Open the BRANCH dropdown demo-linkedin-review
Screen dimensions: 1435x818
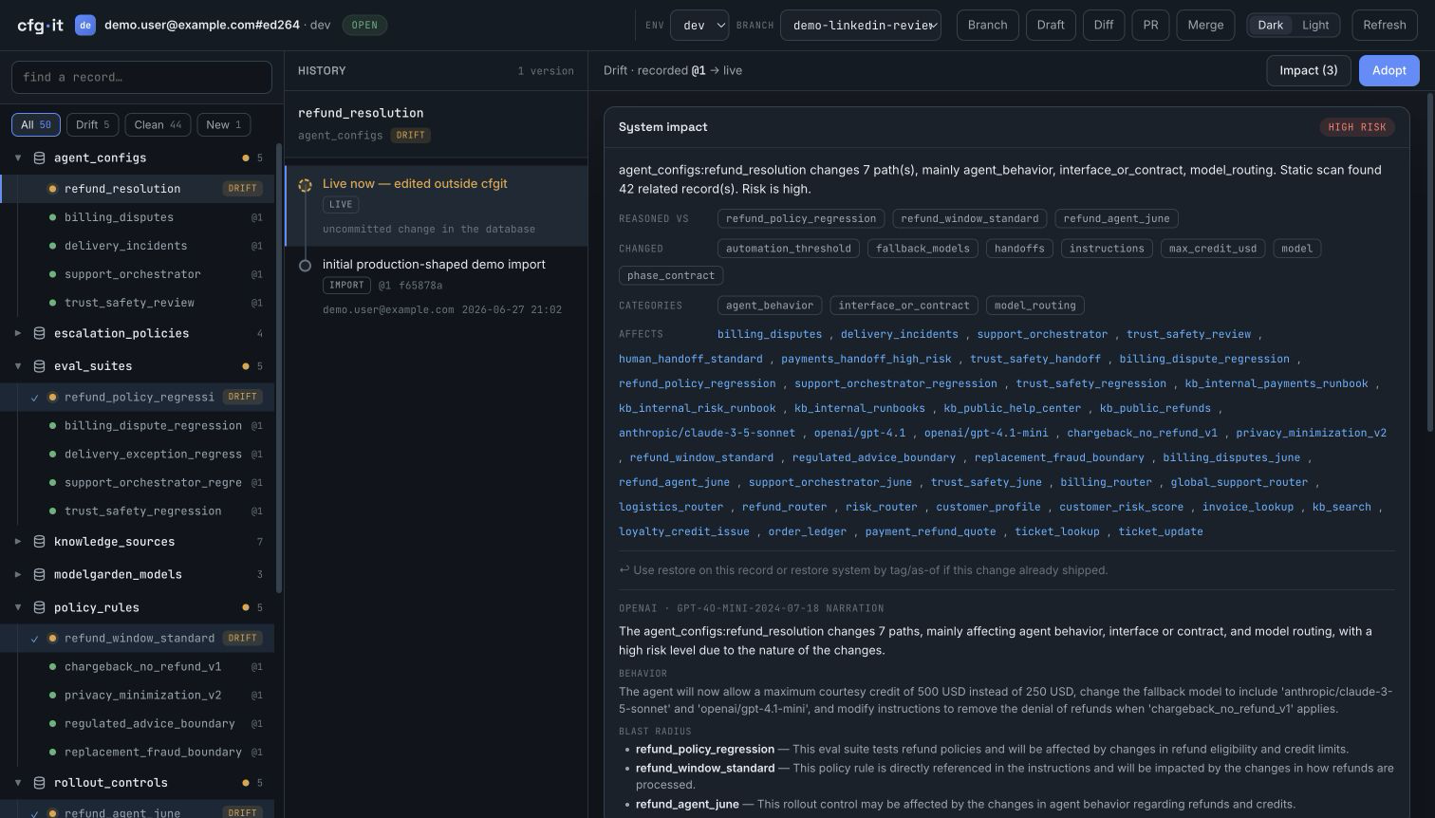[861, 25]
